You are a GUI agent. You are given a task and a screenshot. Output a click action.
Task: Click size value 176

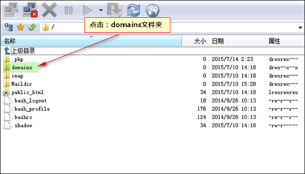(202, 109)
